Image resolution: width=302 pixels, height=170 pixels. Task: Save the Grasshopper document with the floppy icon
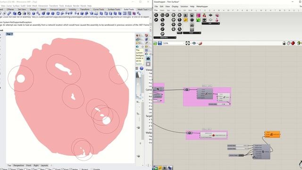coord(160,43)
